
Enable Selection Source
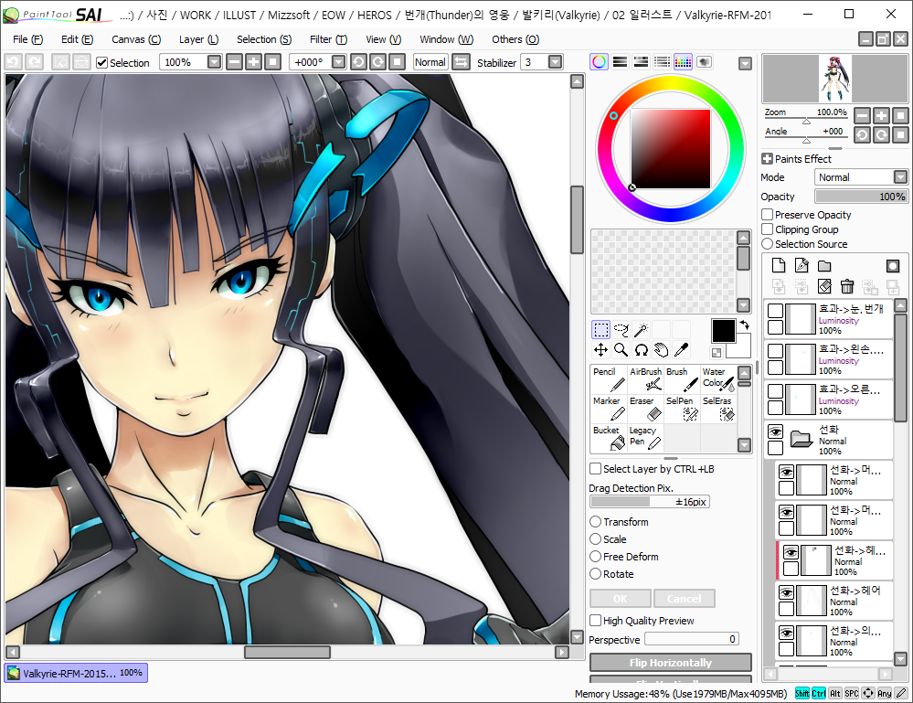[x=768, y=243]
